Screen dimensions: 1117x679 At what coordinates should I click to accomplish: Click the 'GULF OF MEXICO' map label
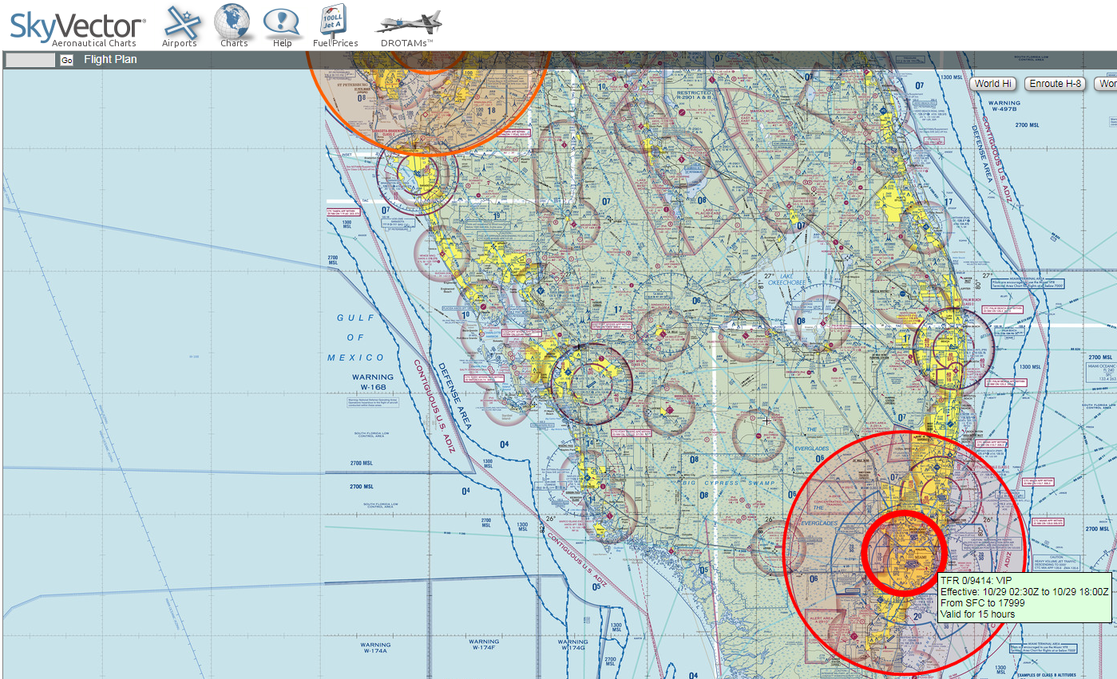pyautogui.click(x=356, y=338)
